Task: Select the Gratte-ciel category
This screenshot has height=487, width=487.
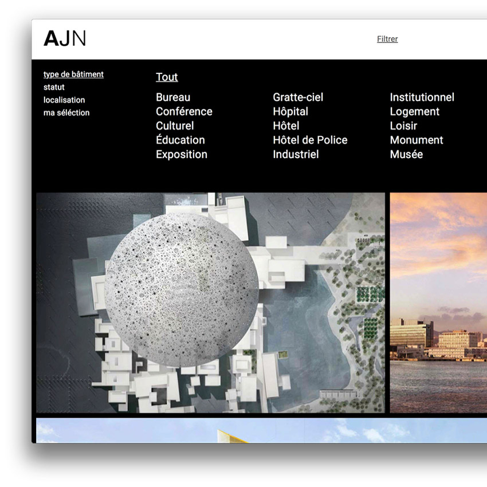Action: (298, 97)
